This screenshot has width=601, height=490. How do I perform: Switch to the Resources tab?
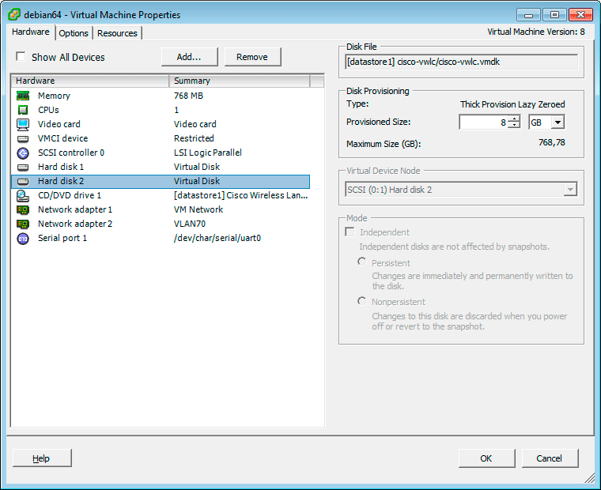pos(117,33)
